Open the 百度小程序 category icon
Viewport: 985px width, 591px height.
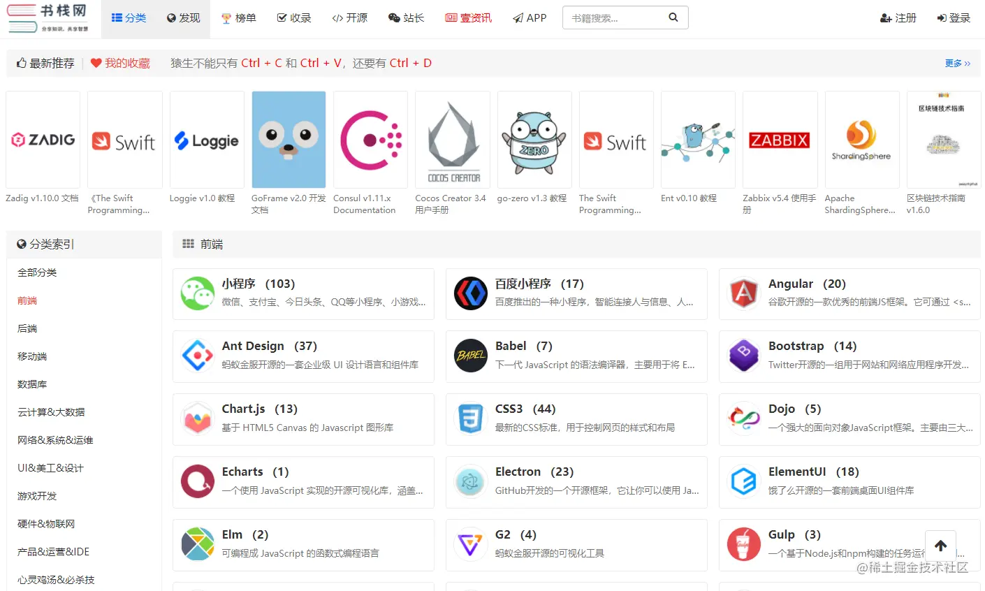pos(471,293)
